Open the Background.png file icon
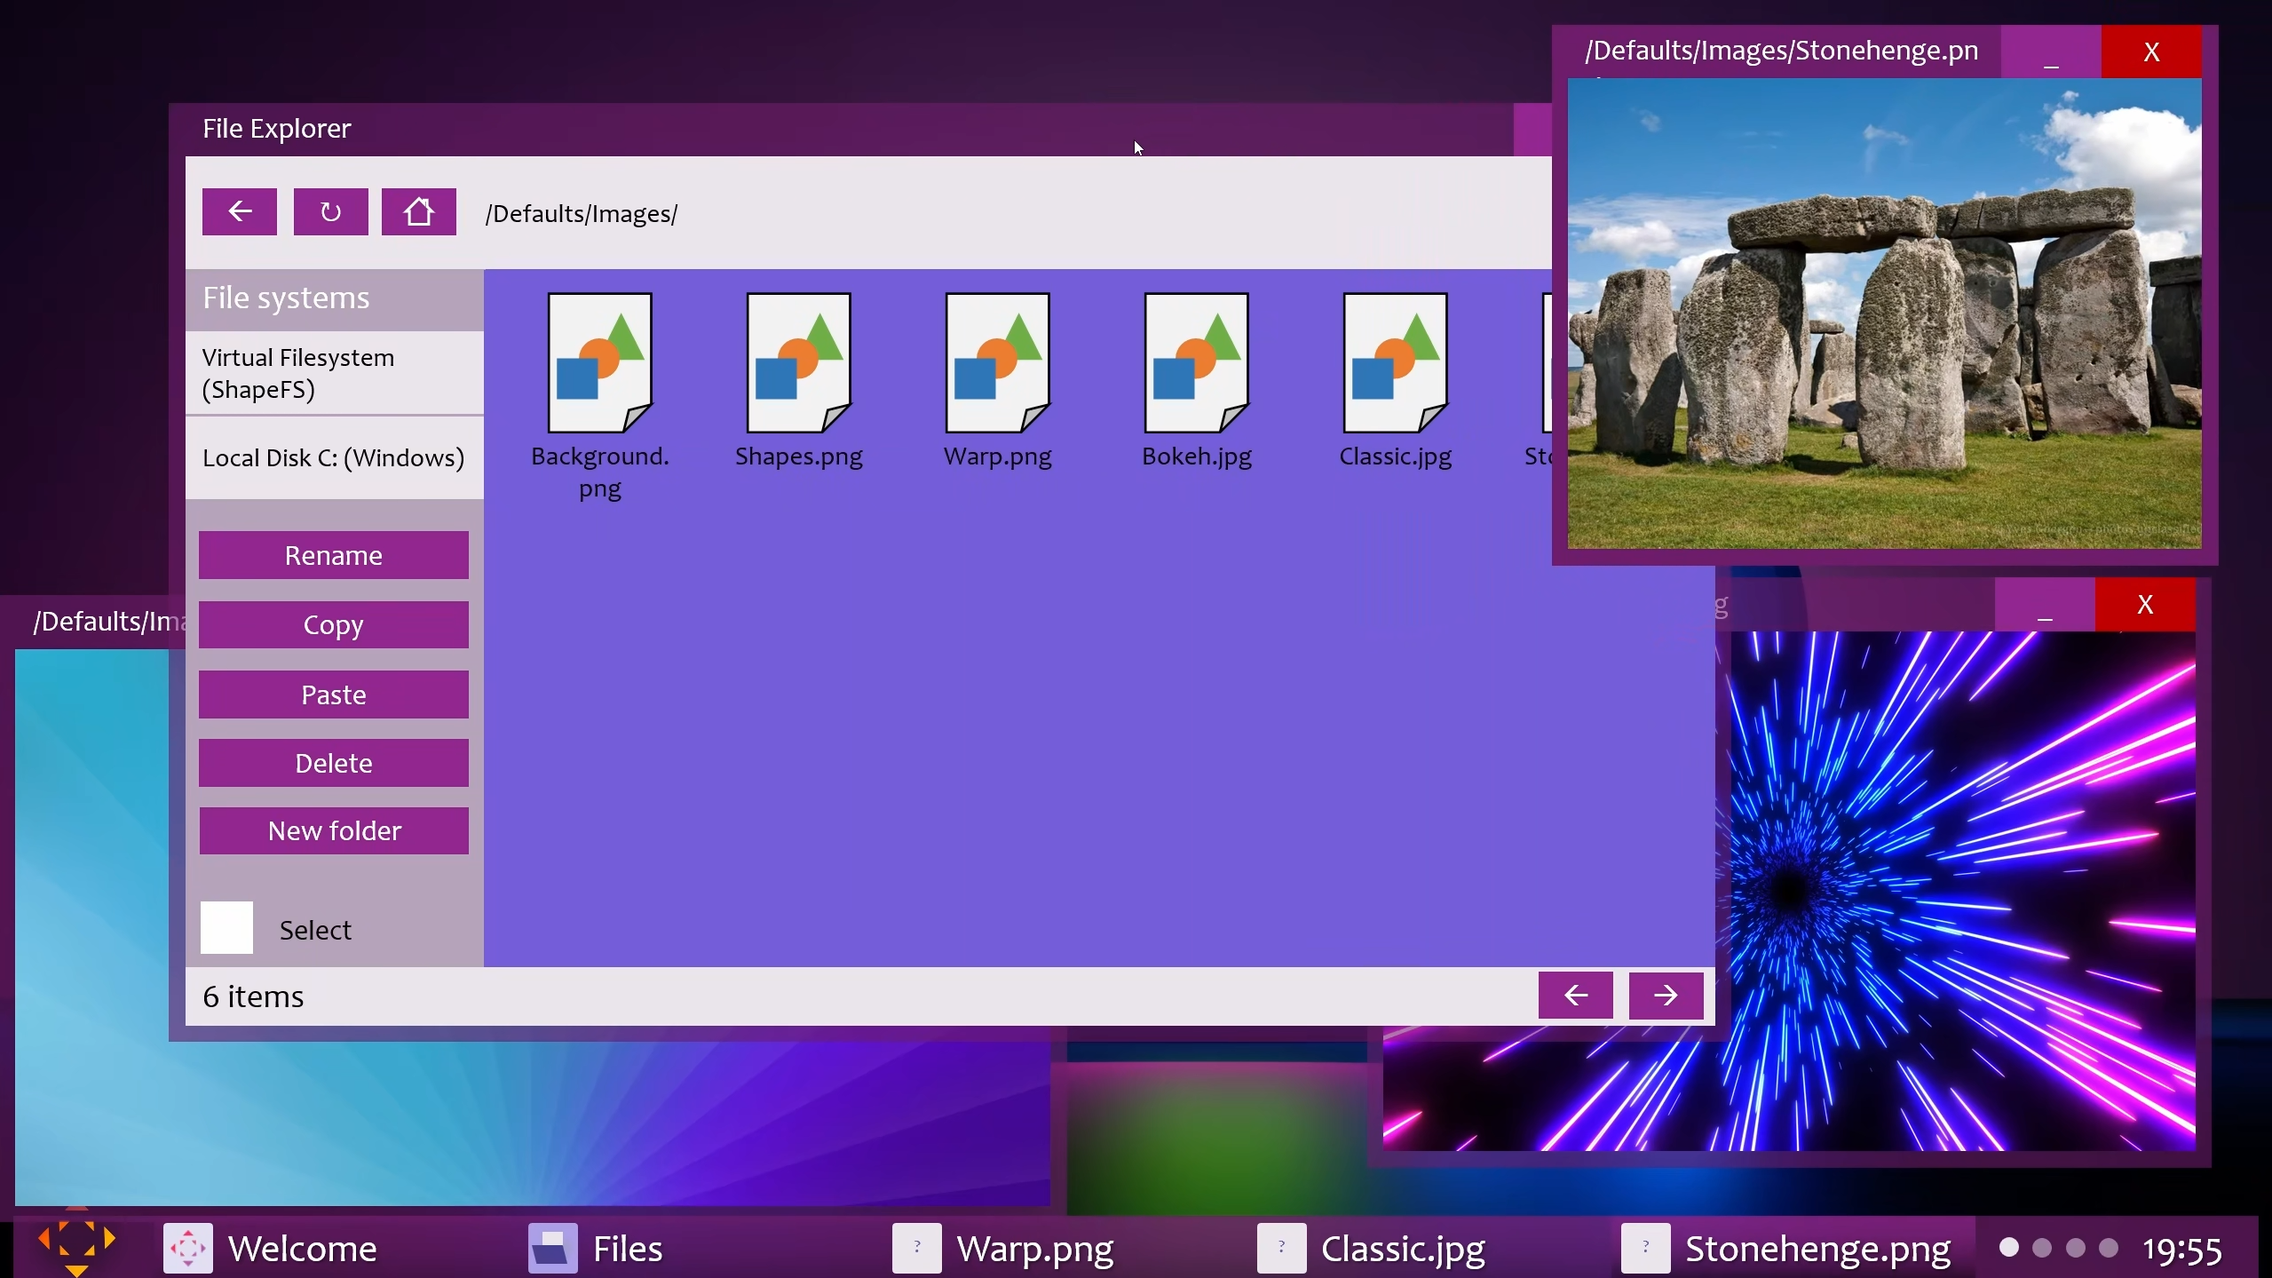Image resolution: width=2272 pixels, height=1278 pixels. click(x=599, y=363)
